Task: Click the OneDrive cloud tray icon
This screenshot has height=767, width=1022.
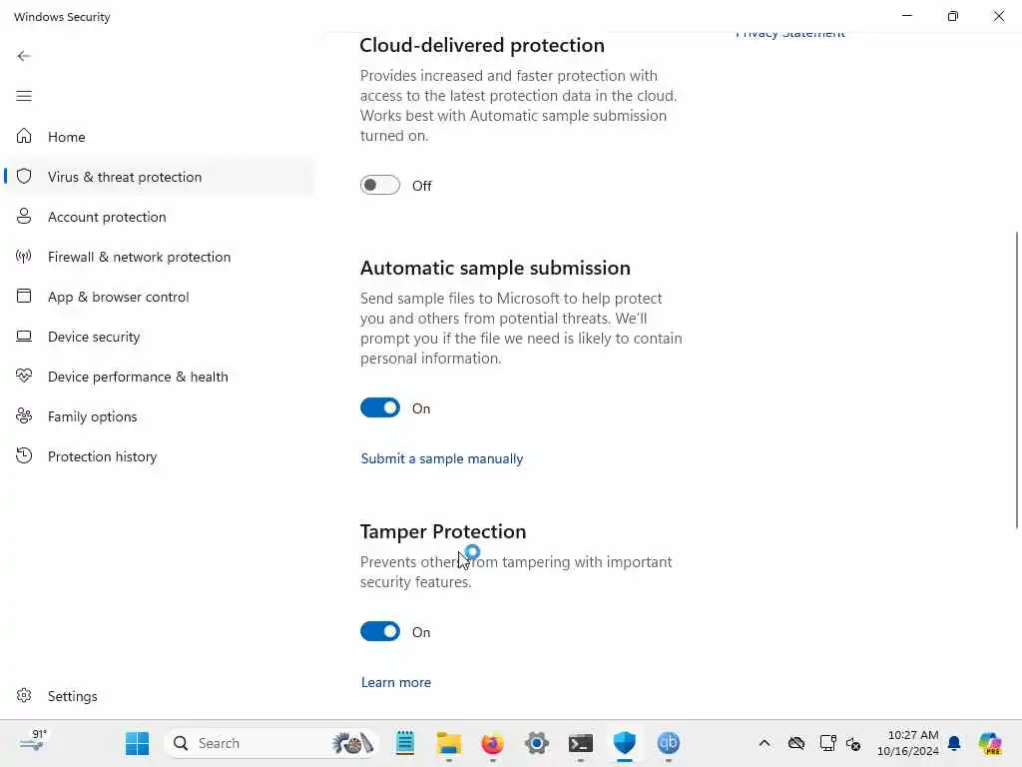Action: [795, 743]
